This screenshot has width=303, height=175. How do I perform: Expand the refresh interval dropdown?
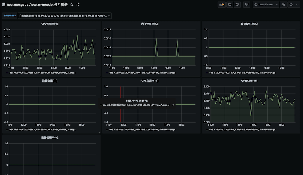click(x=297, y=5)
